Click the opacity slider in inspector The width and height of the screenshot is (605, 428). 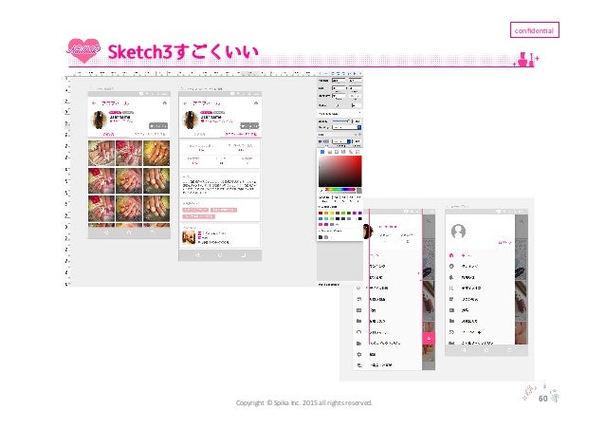click(341, 121)
